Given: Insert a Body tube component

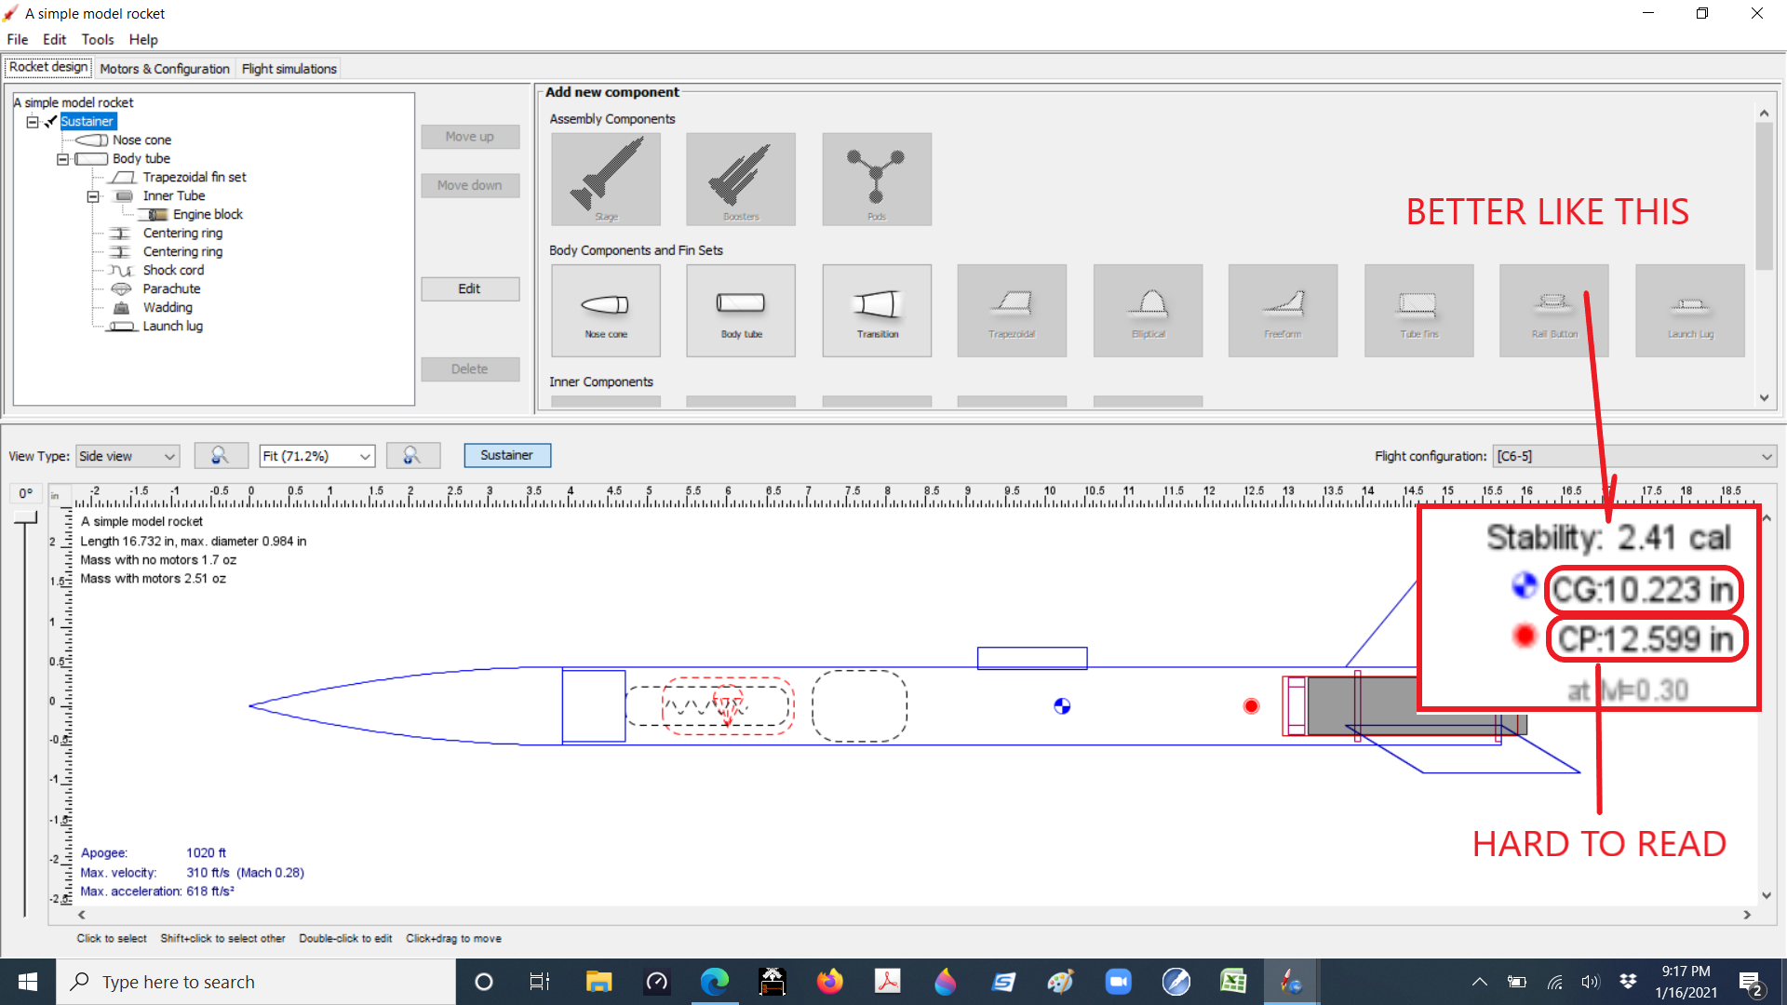Looking at the screenshot, I should (740, 310).
